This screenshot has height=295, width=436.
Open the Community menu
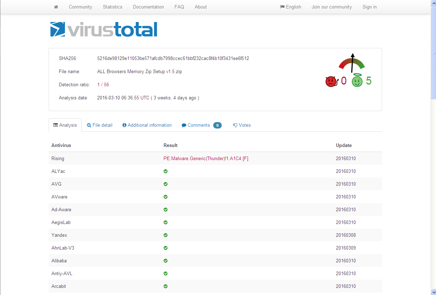click(x=81, y=7)
